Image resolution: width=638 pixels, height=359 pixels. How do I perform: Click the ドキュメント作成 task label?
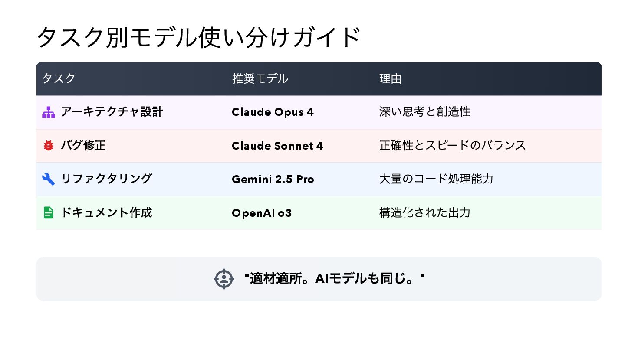pyautogui.click(x=106, y=212)
